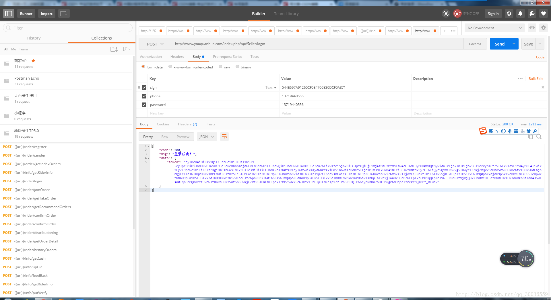Click the Filter search field
Viewport: 551px width, 300px height.
68,28
